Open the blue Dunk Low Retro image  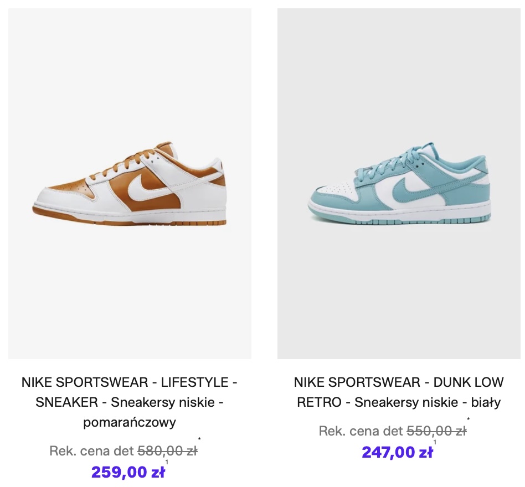(399, 183)
